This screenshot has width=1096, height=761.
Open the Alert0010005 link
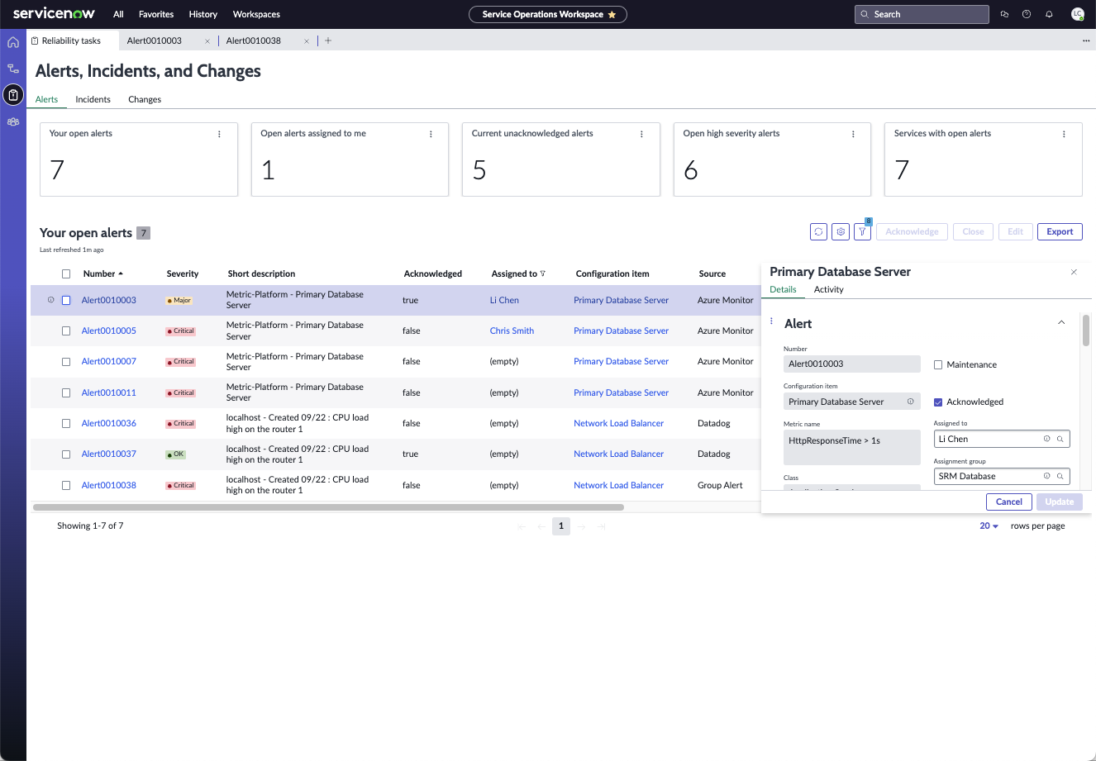click(109, 331)
